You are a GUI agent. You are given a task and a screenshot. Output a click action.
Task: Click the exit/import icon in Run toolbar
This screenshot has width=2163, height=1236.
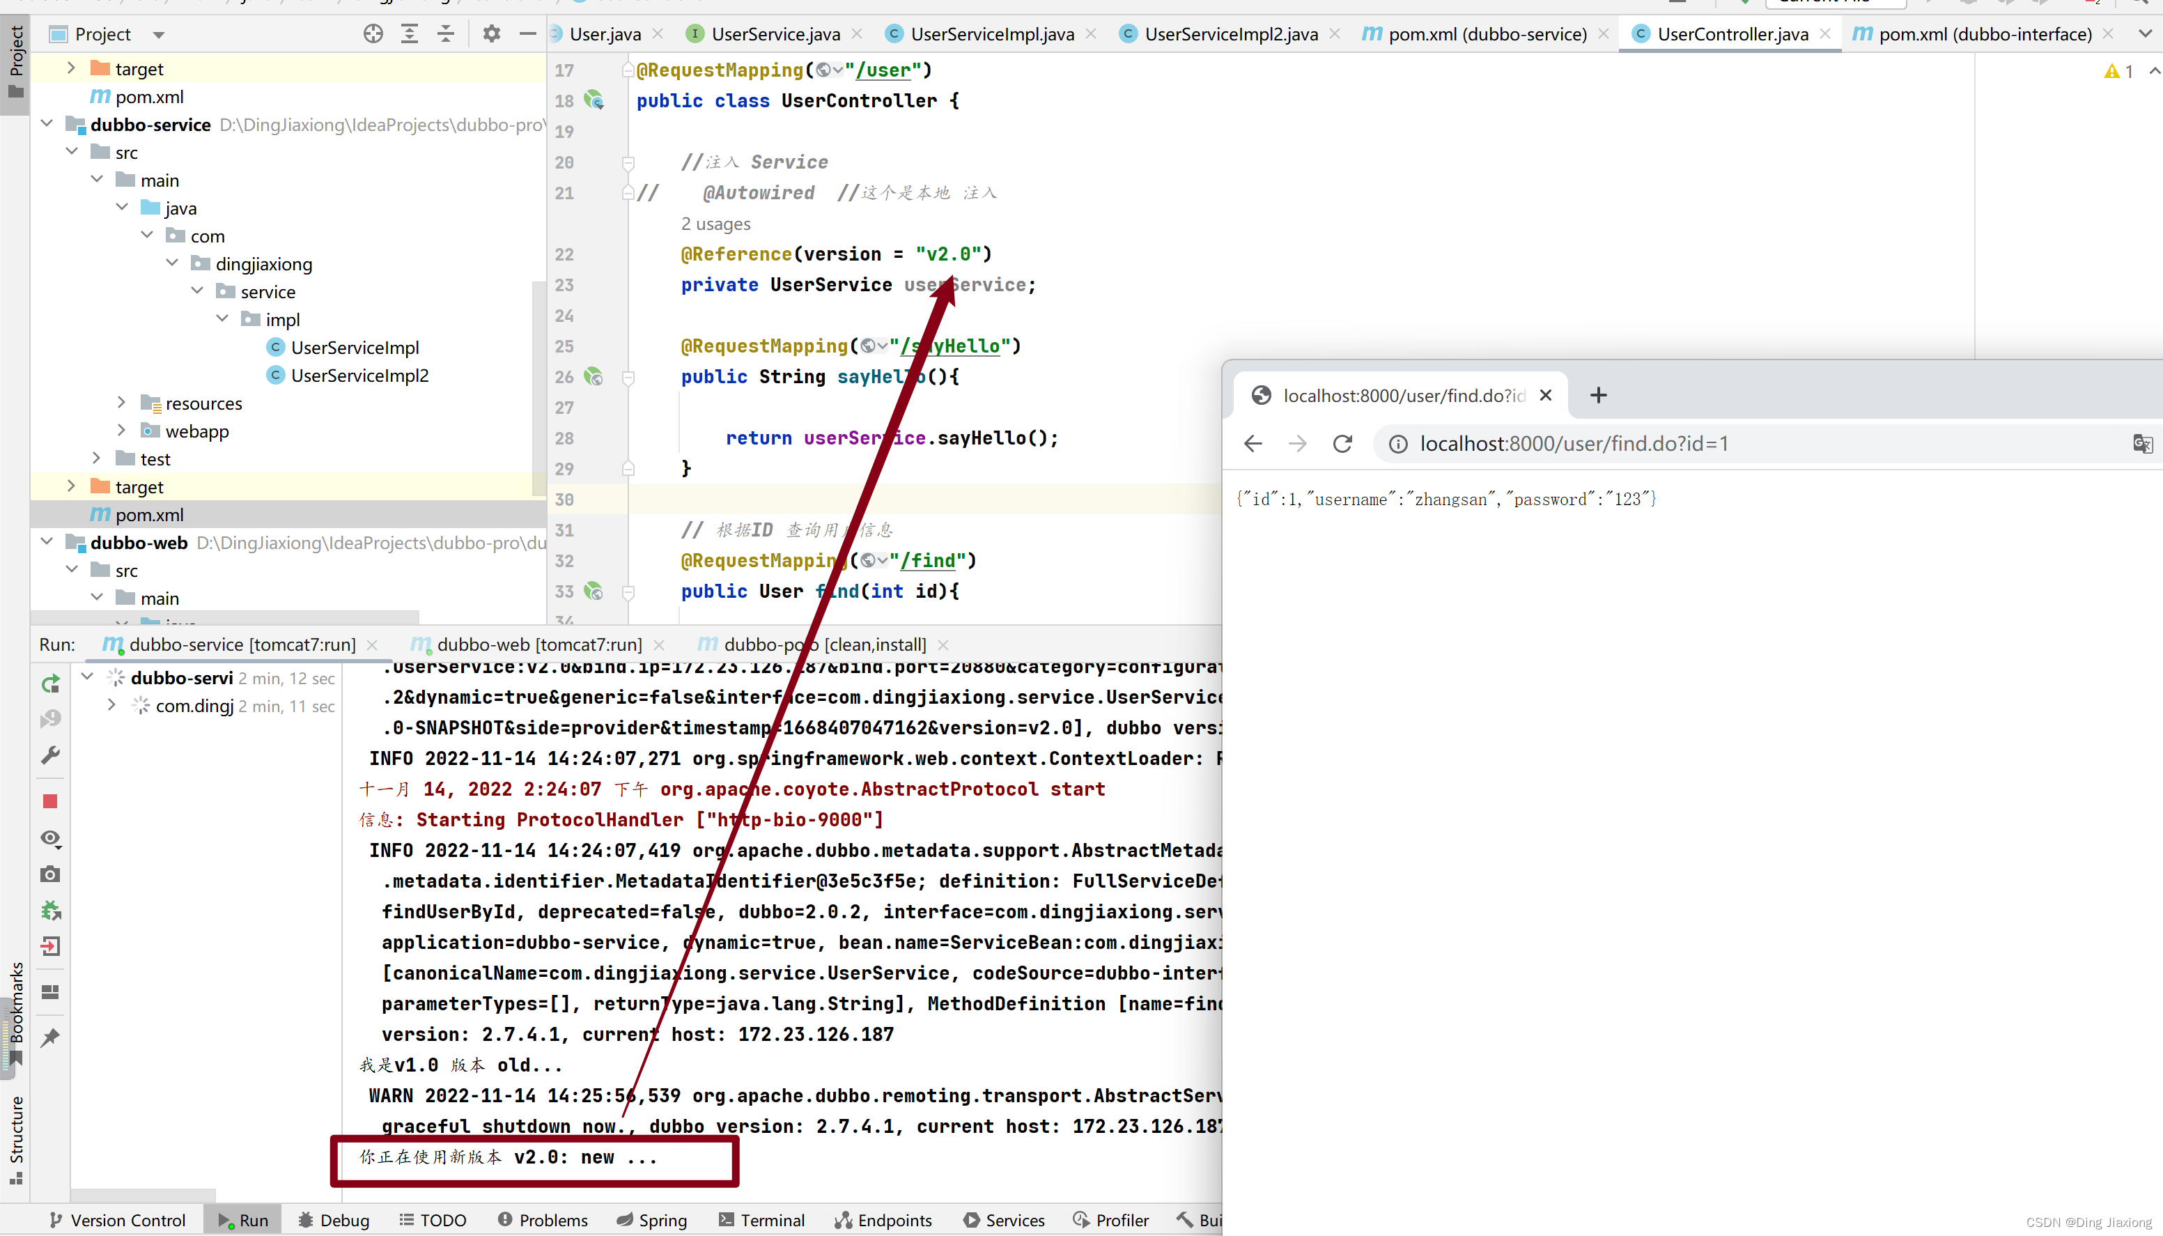pyautogui.click(x=50, y=945)
